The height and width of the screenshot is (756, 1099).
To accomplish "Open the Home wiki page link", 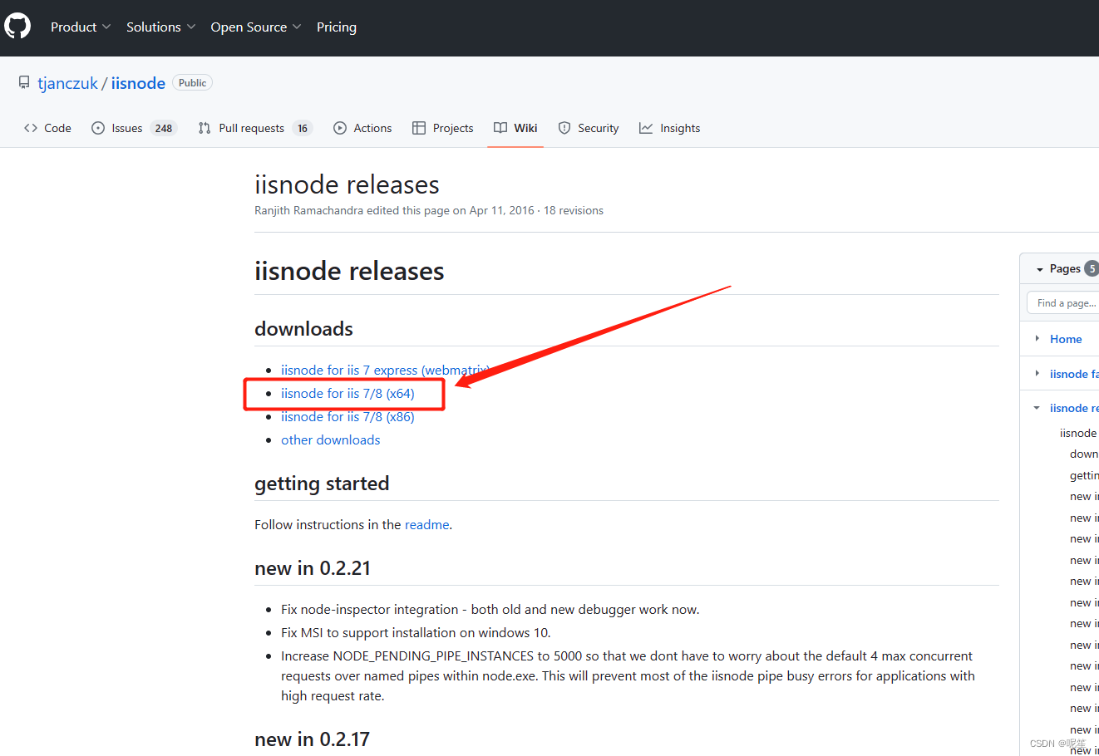I will tap(1066, 339).
